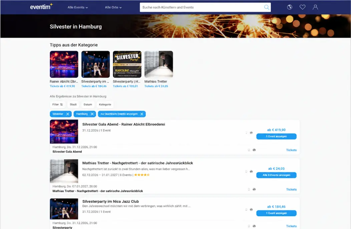The height and width of the screenshot is (229, 351).
Task: Click 'Alle 8 Events anzeigen' button
Action: pos(276,175)
